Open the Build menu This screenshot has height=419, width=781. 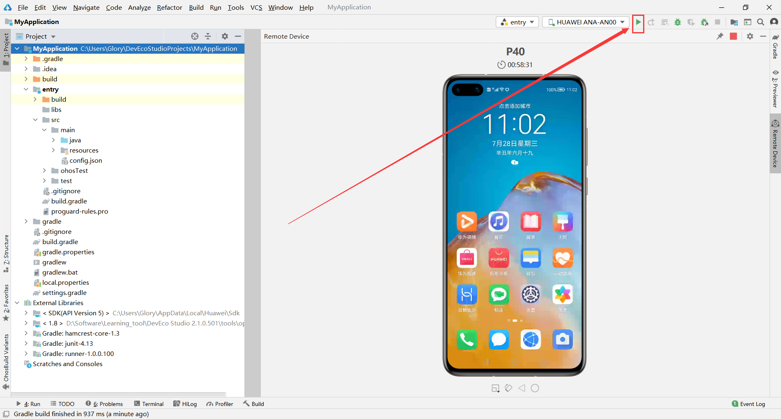(196, 7)
